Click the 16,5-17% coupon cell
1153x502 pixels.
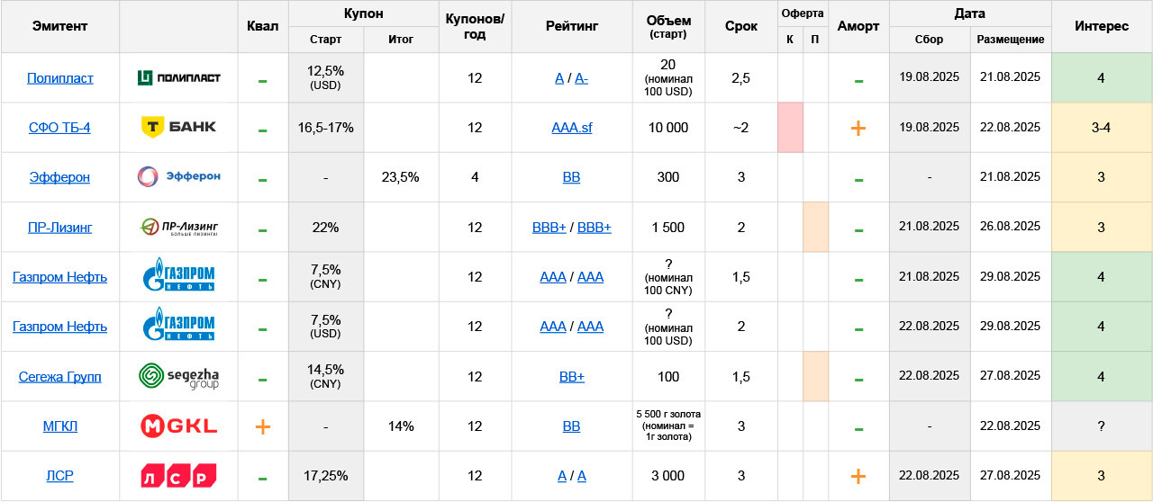click(325, 128)
